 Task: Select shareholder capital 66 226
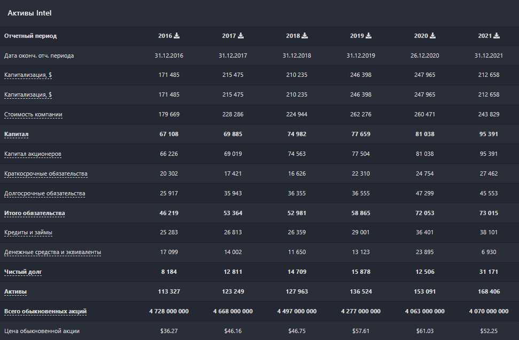click(169, 154)
